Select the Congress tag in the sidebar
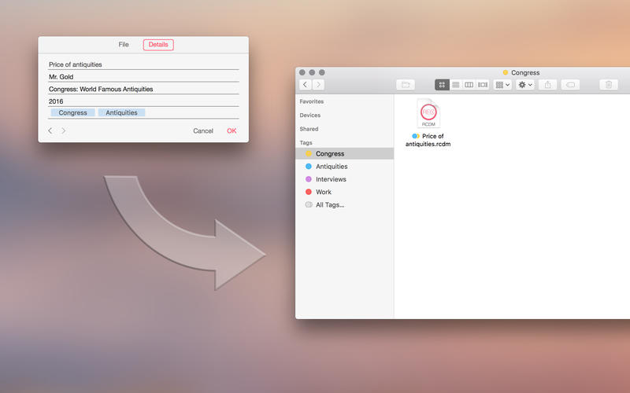 344,153
